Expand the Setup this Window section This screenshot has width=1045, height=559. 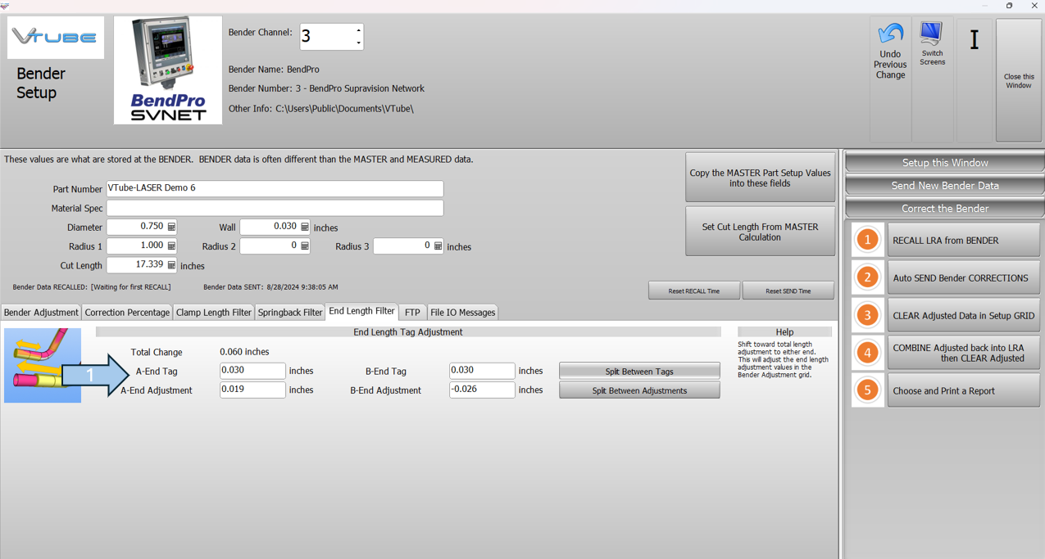945,162
